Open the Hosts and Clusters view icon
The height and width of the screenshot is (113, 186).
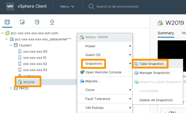tap(7, 22)
